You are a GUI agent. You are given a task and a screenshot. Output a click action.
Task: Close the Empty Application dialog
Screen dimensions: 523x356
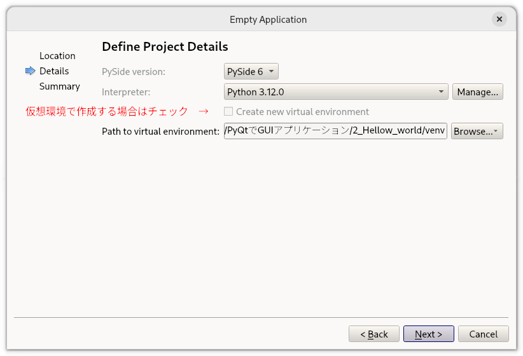click(x=499, y=19)
